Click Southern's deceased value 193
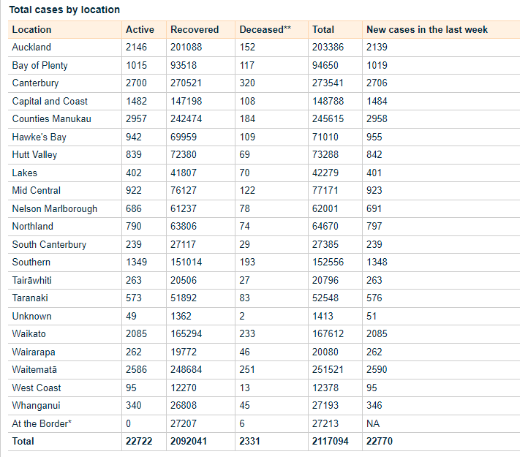 click(x=247, y=262)
